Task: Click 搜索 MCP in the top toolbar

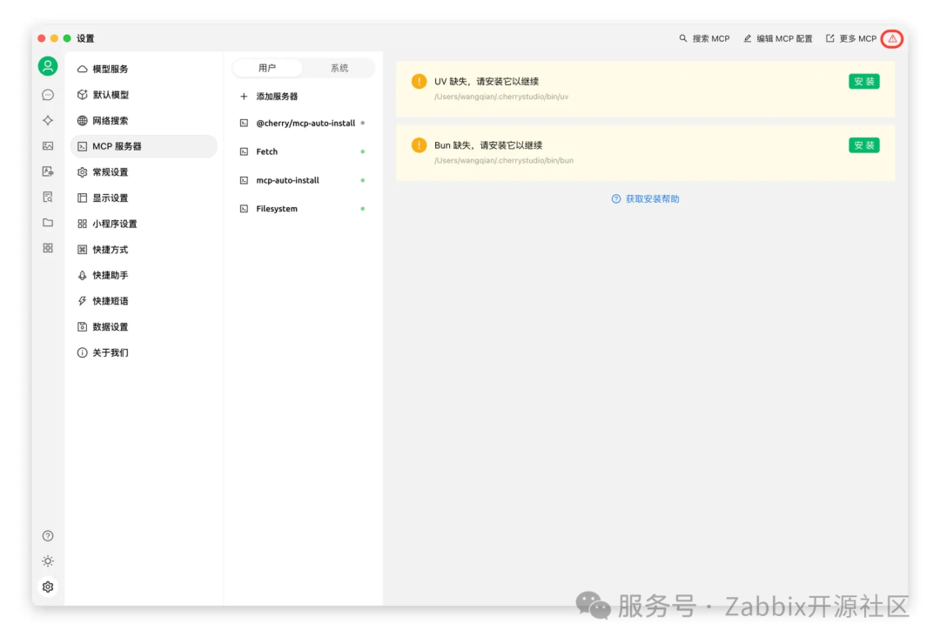Action: [x=704, y=38]
